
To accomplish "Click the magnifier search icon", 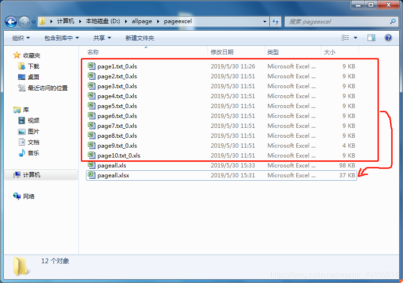I will (393, 22).
